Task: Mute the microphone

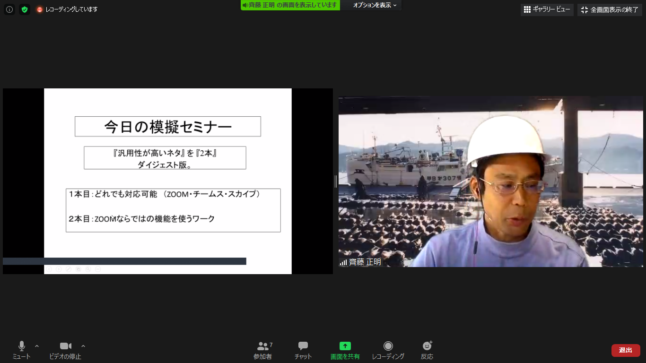Action: (x=21, y=350)
